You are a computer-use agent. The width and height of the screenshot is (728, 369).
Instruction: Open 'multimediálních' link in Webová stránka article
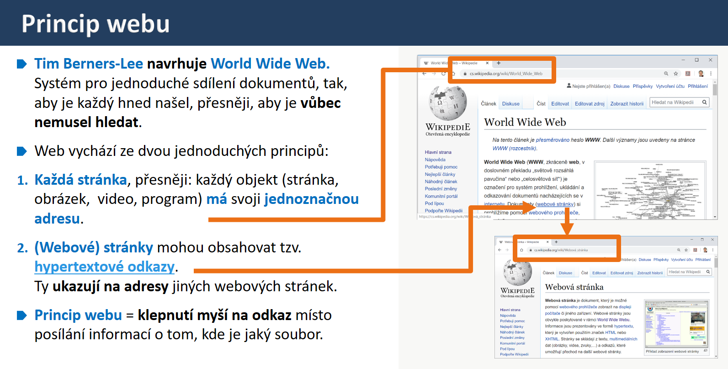623,339
